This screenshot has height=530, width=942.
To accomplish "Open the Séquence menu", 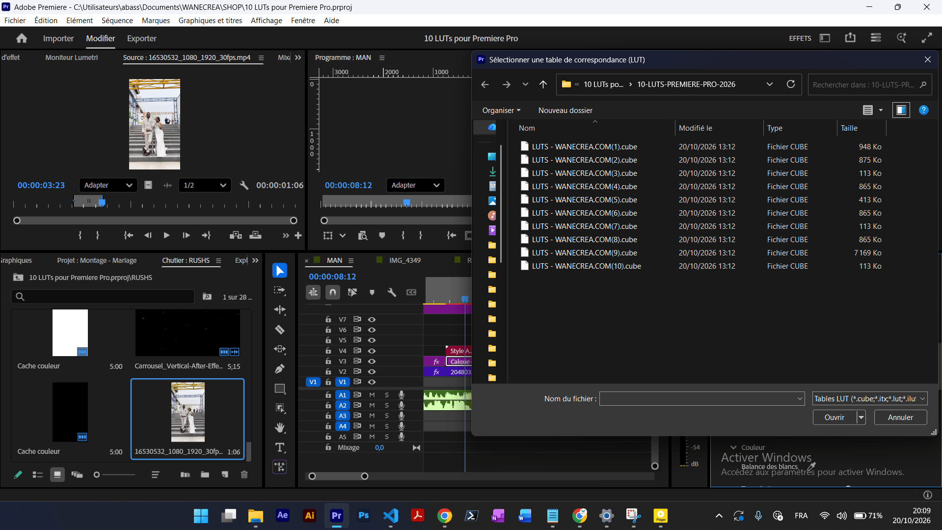I will click(117, 21).
